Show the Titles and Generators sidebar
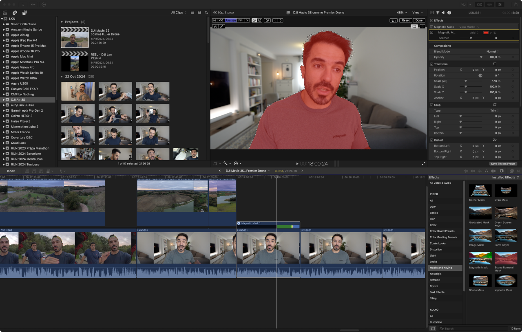This screenshot has height=332, width=522. click(x=24, y=13)
